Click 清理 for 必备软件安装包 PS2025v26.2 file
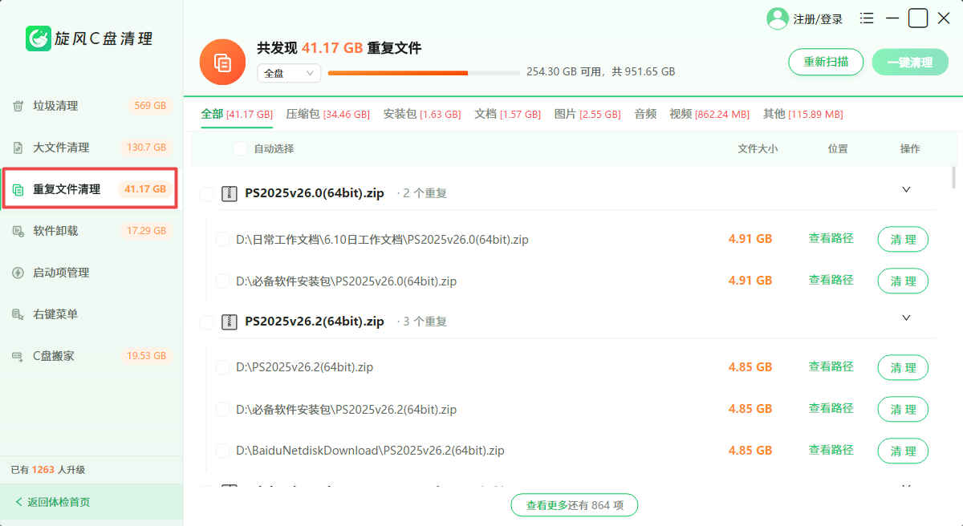The width and height of the screenshot is (963, 526). tap(903, 409)
